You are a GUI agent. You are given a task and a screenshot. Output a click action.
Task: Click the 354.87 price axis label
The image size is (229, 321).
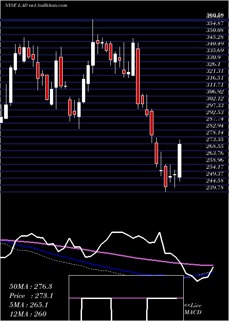click(x=215, y=23)
